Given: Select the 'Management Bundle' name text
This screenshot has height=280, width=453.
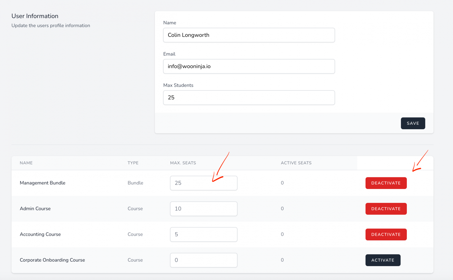Looking at the screenshot, I should click(x=42, y=183).
